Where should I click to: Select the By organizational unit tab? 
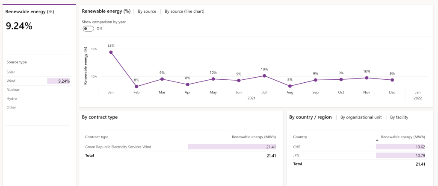pyautogui.click(x=361, y=117)
